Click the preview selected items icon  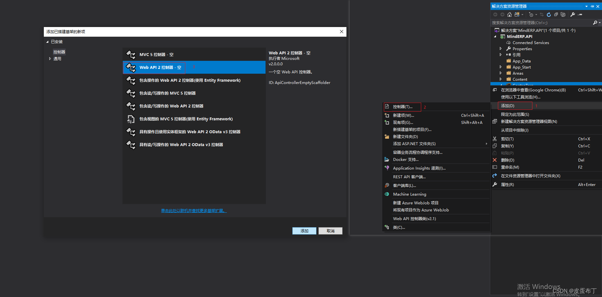point(580,14)
